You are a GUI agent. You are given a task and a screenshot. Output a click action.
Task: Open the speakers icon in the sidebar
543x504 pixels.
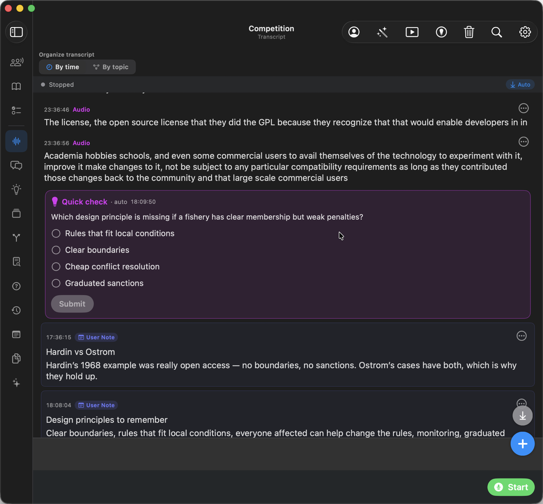(x=16, y=62)
